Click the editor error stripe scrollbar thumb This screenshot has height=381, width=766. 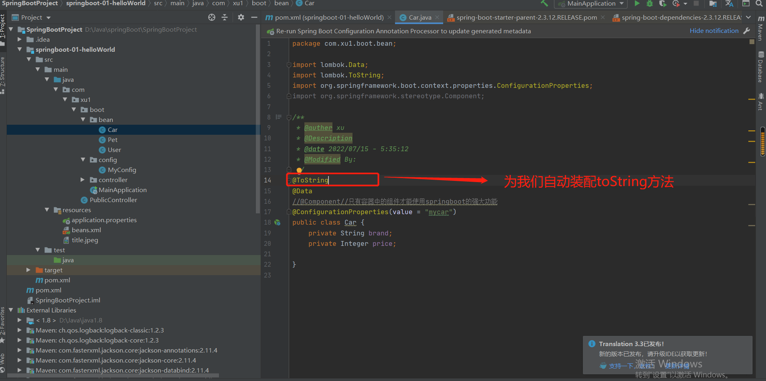(762, 141)
